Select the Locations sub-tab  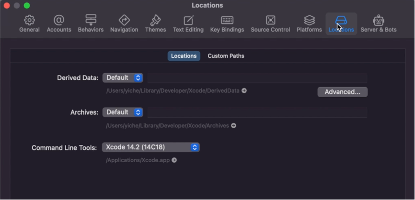(x=184, y=56)
